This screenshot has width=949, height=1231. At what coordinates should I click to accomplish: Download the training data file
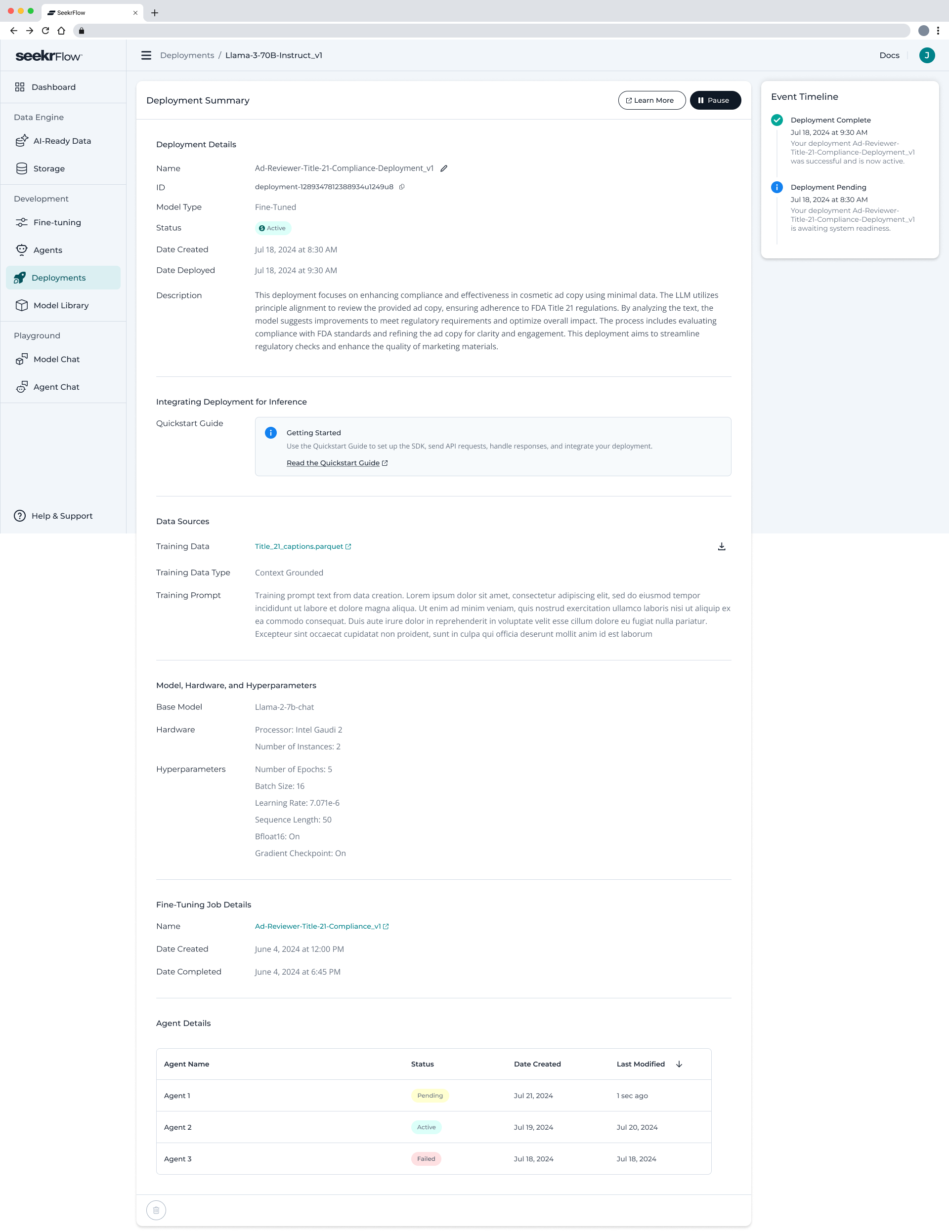point(721,547)
